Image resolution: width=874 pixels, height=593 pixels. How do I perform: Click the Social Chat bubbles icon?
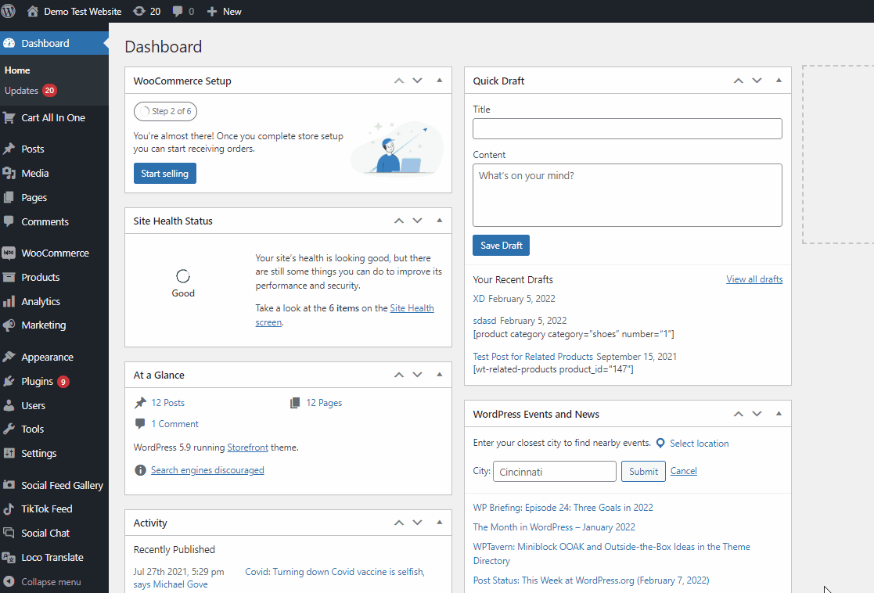coord(9,533)
